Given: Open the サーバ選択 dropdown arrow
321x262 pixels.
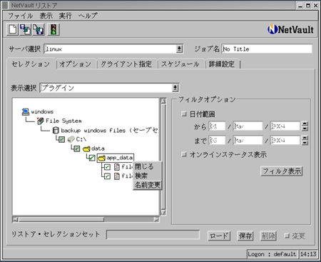Looking at the screenshot, I should click(x=179, y=49).
